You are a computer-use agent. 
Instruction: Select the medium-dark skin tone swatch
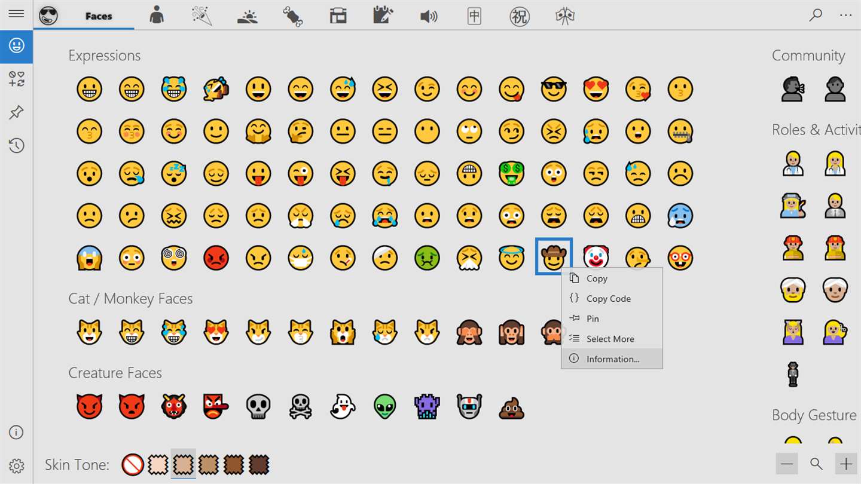pos(234,464)
